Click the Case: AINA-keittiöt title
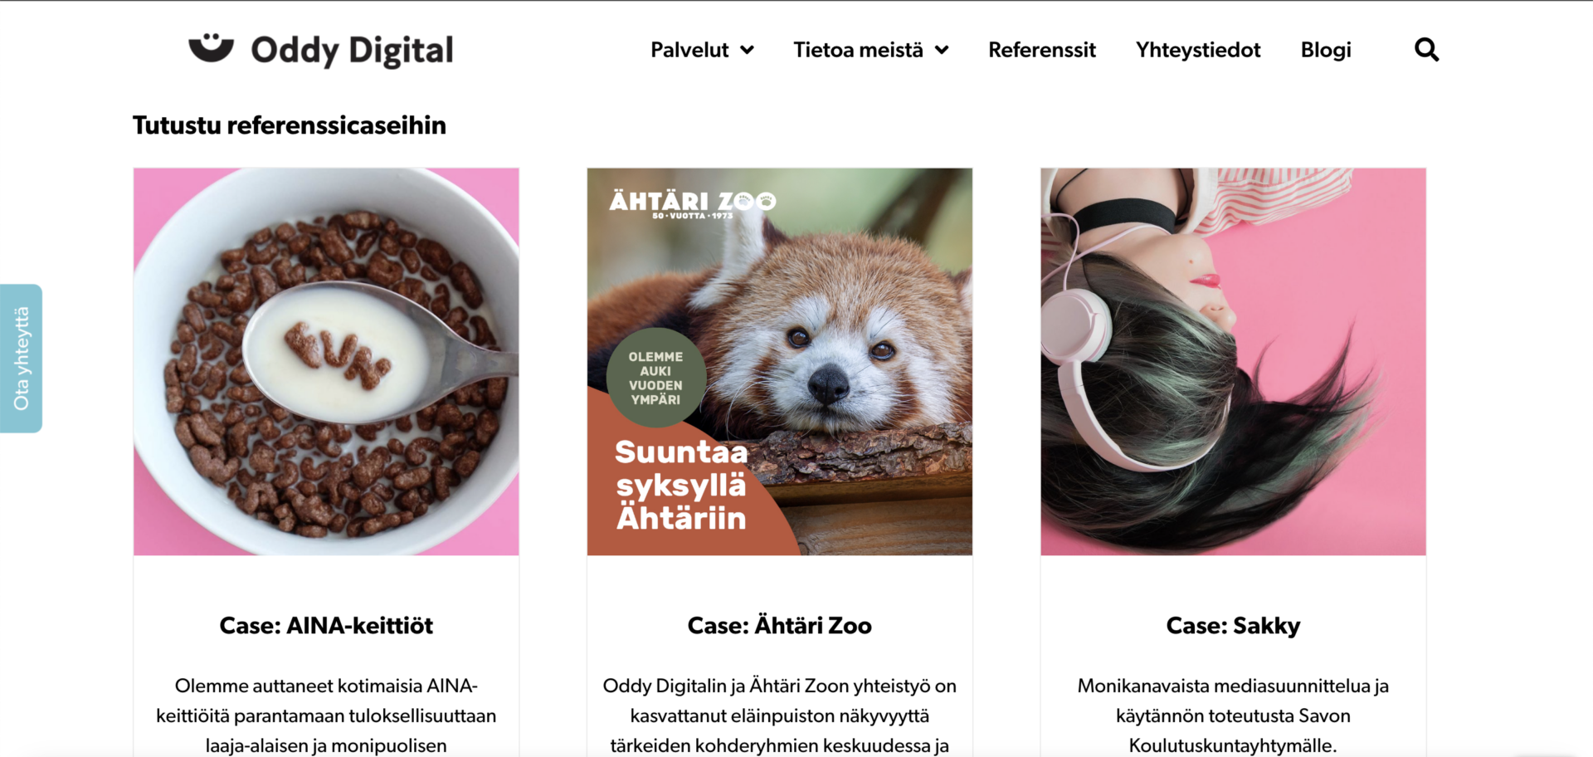This screenshot has height=757, width=1593. point(326,625)
